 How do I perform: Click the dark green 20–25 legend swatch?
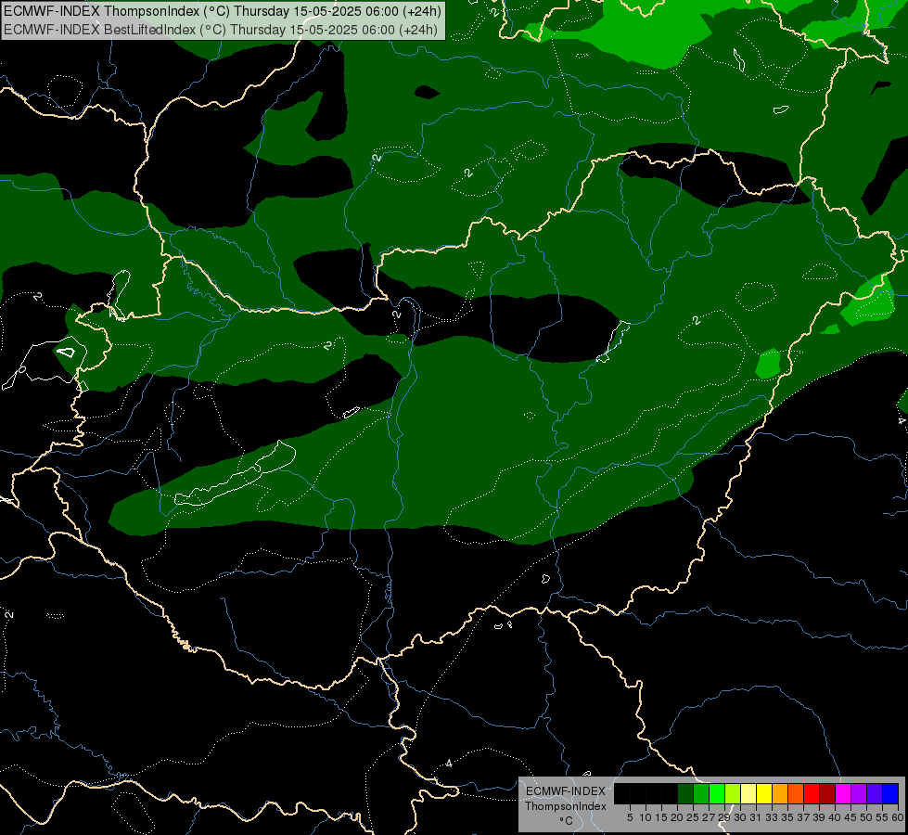685,793
